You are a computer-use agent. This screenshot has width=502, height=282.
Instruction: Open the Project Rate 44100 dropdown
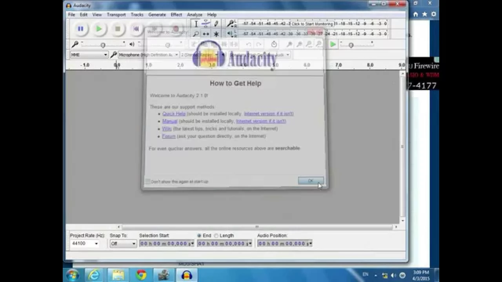[96, 244]
